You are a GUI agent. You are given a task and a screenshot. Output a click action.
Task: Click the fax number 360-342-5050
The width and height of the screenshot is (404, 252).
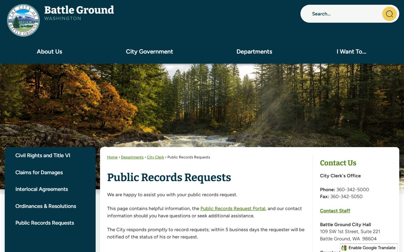point(346,197)
